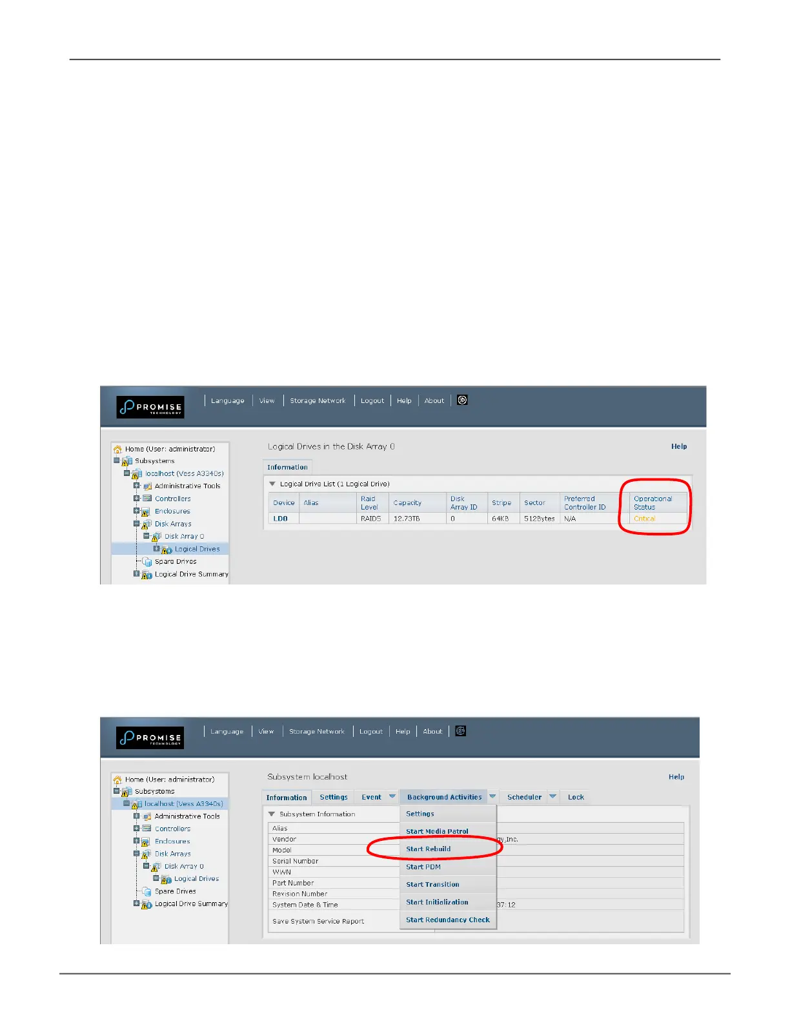
Task: Collapse the Subsystem Information section triangle
Action: click(x=272, y=814)
